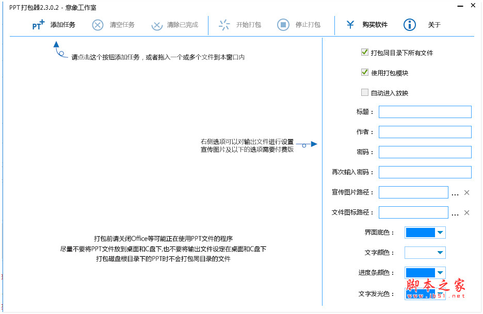Image resolution: width=483 pixels, height=314 pixels.
Task: Click the 清空任务 label
Action: click(x=122, y=25)
